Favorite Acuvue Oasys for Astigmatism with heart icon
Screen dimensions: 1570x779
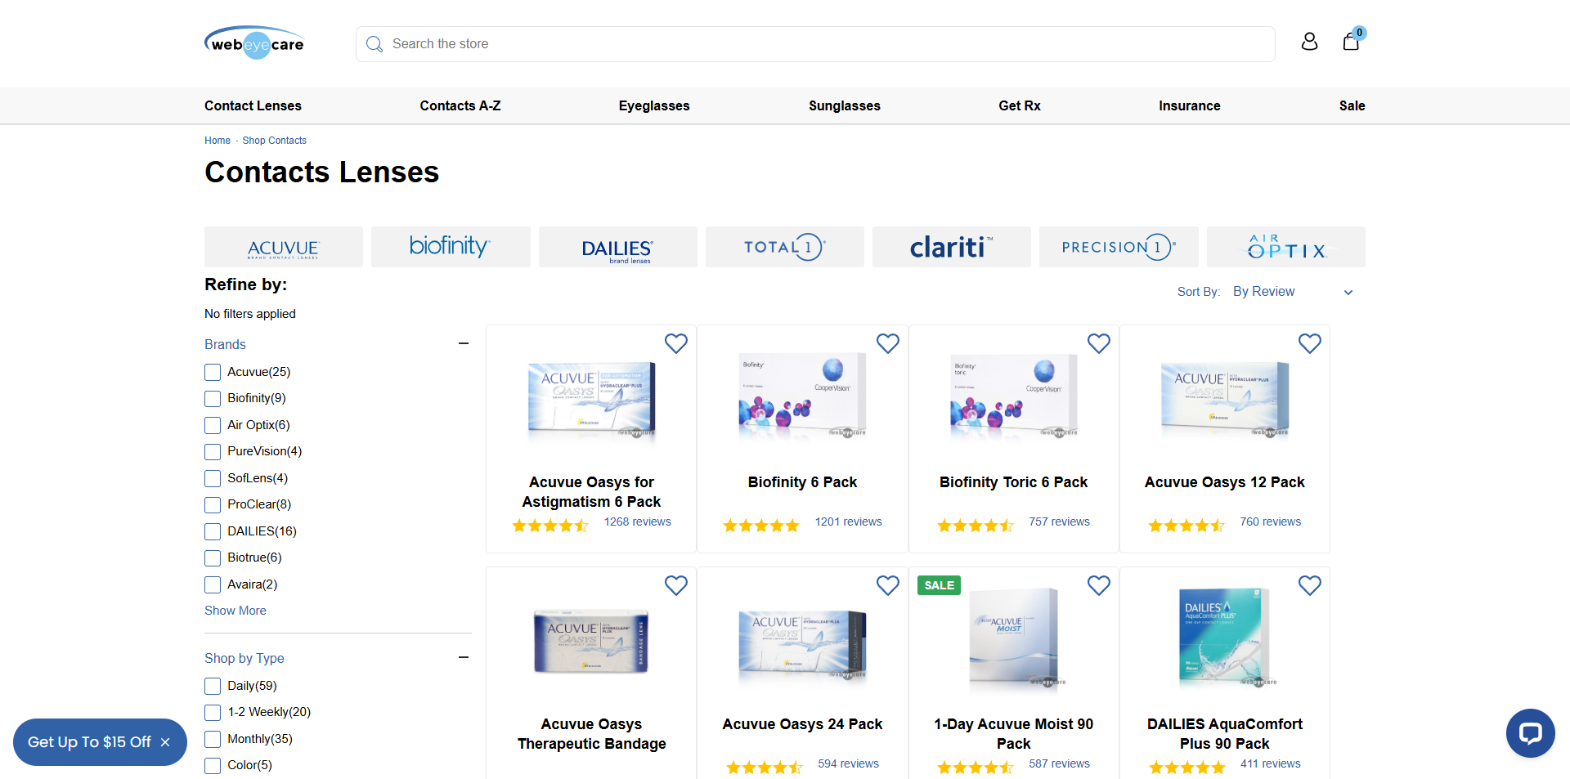(x=676, y=343)
